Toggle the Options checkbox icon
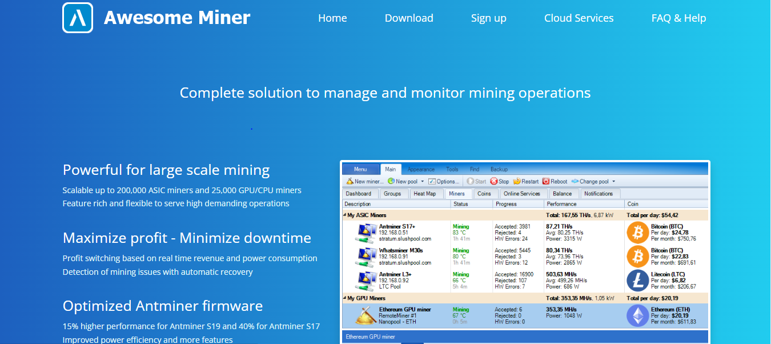771x344 pixels. click(432, 181)
